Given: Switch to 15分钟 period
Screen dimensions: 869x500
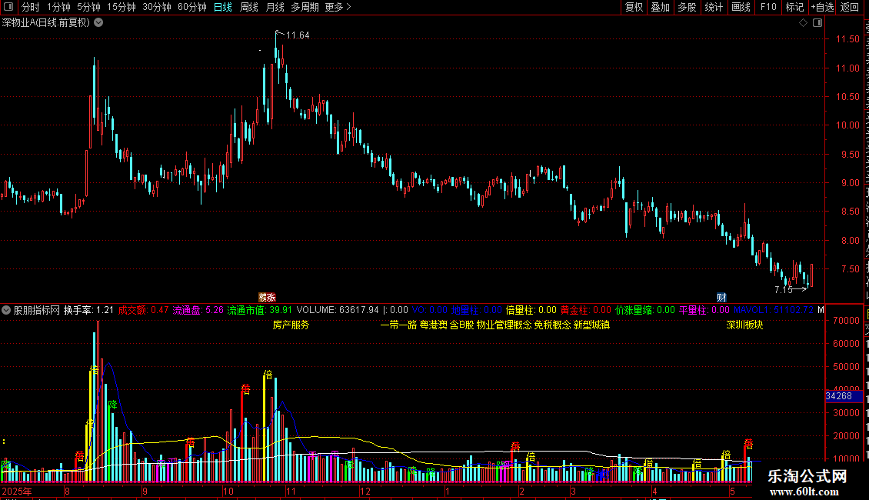Looking at the screenshot, I should [121, 7].
